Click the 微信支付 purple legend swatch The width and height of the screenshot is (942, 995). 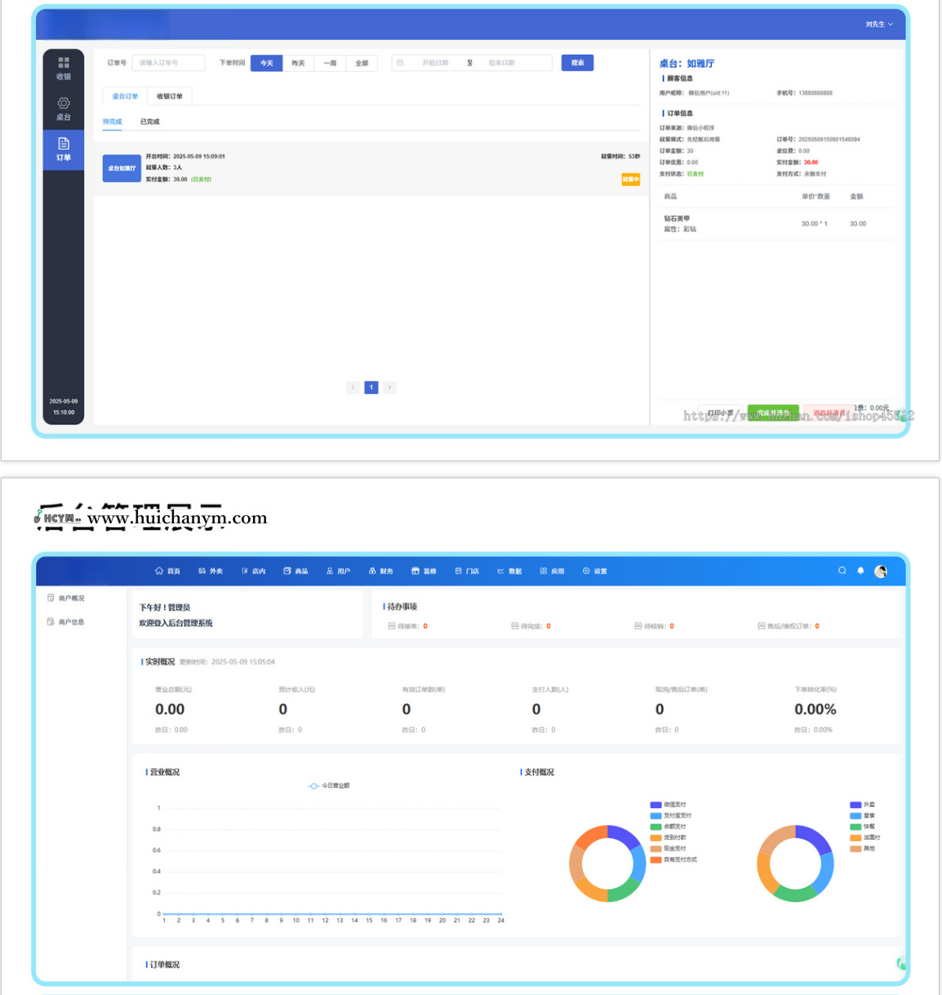[x=655, y=805]
